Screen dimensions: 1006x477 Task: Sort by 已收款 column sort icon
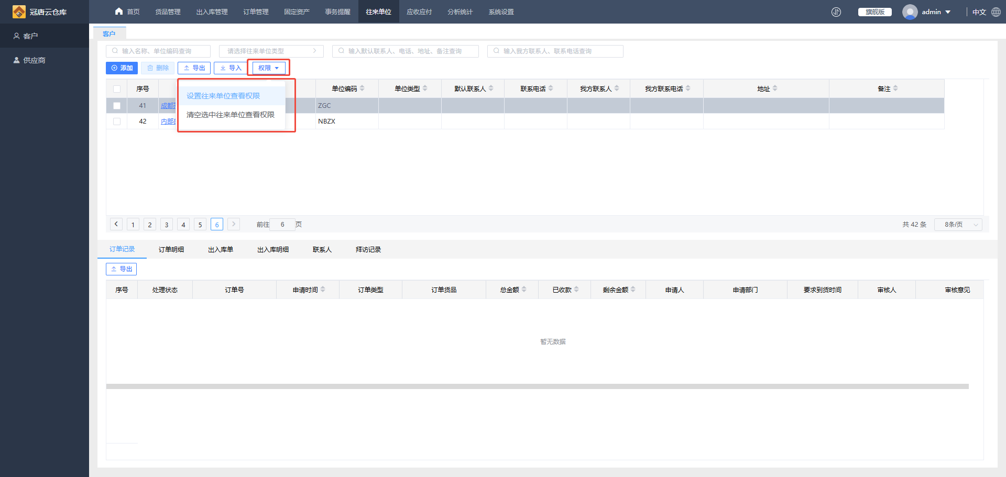pyautogui.click(x=576, y=289)
